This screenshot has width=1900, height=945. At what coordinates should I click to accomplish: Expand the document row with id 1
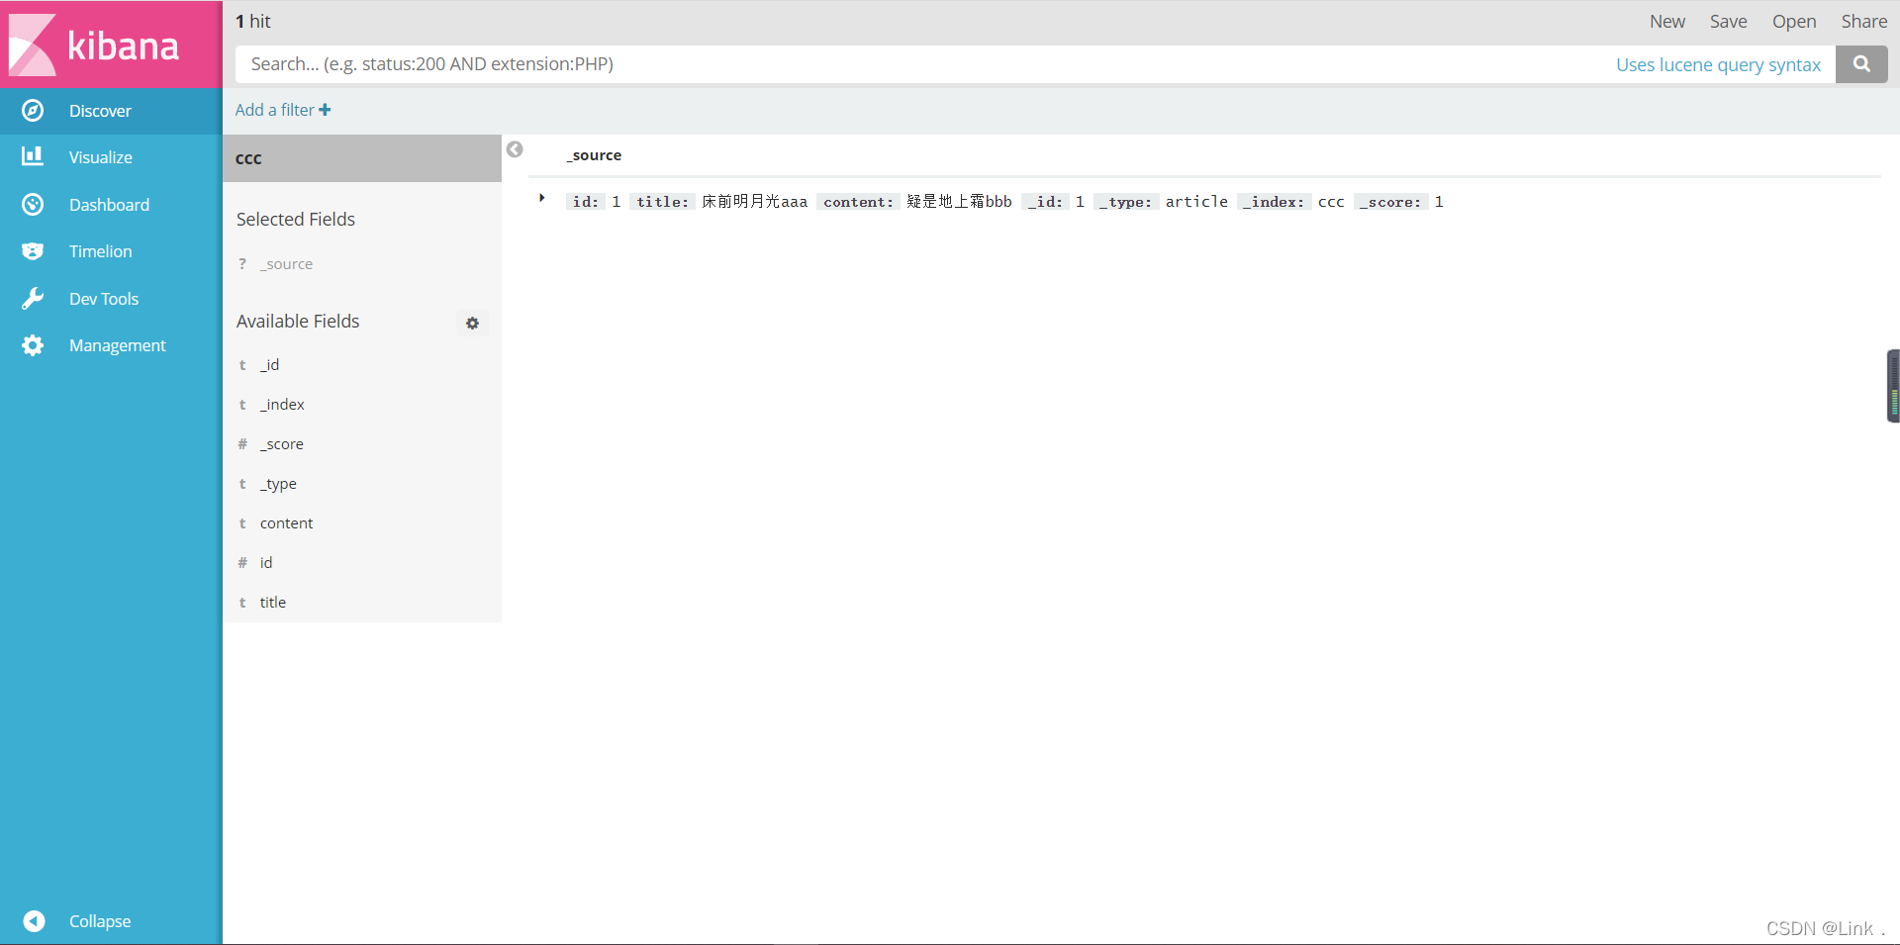(x=541, y=198)
